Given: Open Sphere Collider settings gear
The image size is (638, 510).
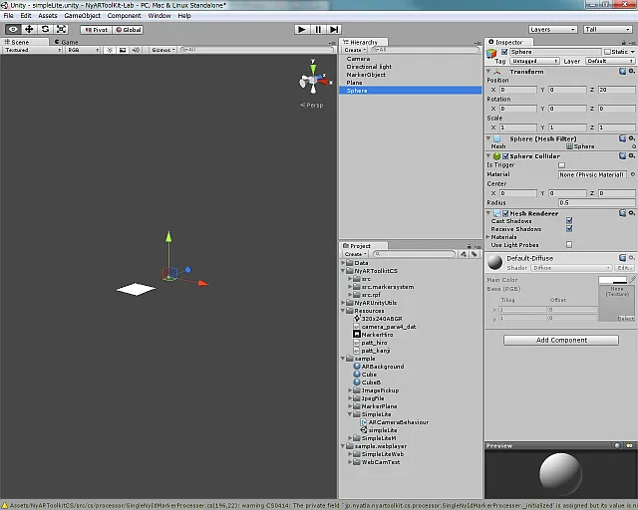Looking at the screenshot, I should [x=631, y=155].
